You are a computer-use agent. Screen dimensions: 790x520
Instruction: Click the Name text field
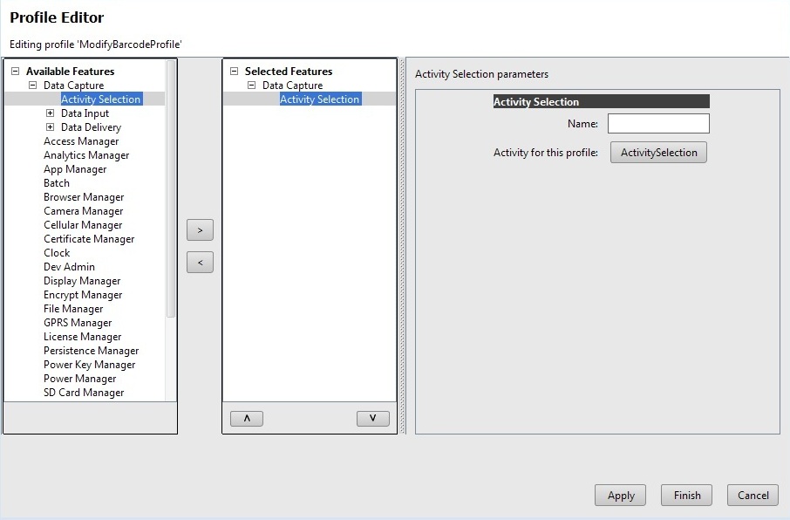coord(658,124)
